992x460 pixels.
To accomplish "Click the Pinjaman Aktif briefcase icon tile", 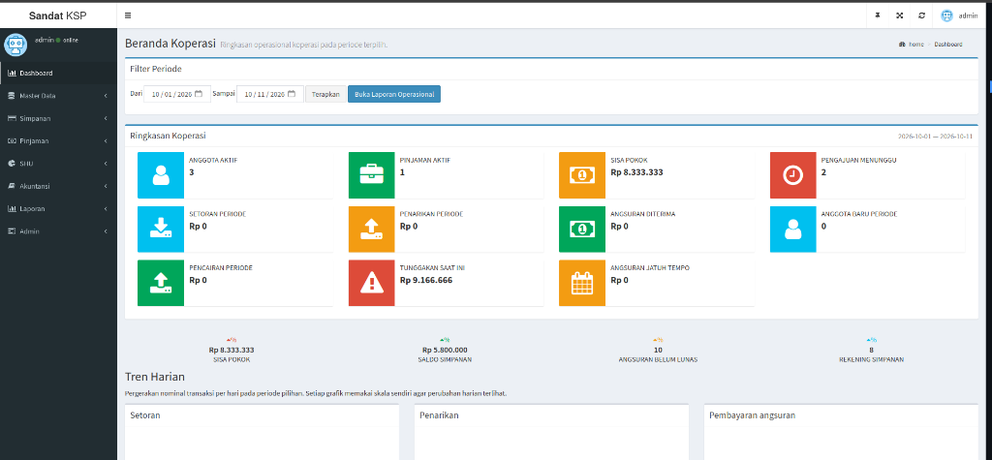I will point(371,175).
